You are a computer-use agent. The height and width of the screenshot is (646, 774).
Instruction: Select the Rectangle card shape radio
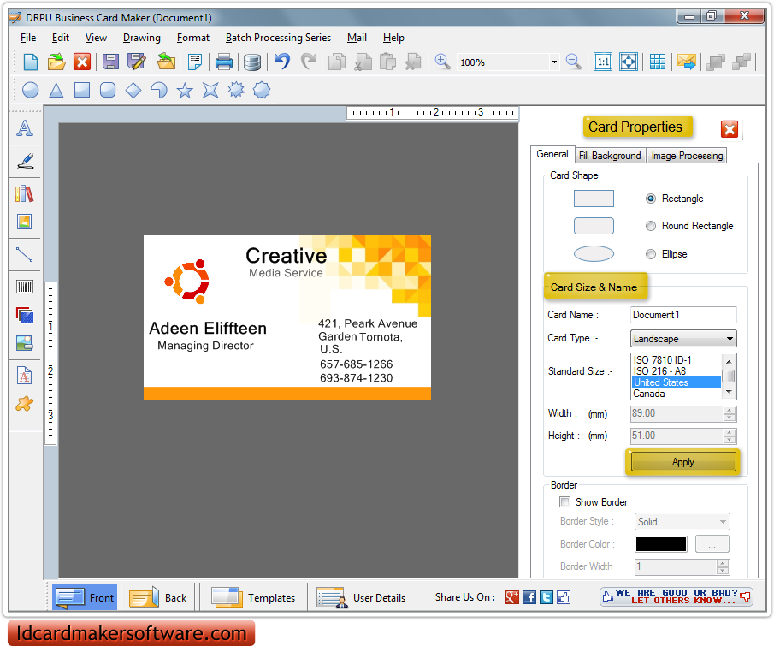651,198
